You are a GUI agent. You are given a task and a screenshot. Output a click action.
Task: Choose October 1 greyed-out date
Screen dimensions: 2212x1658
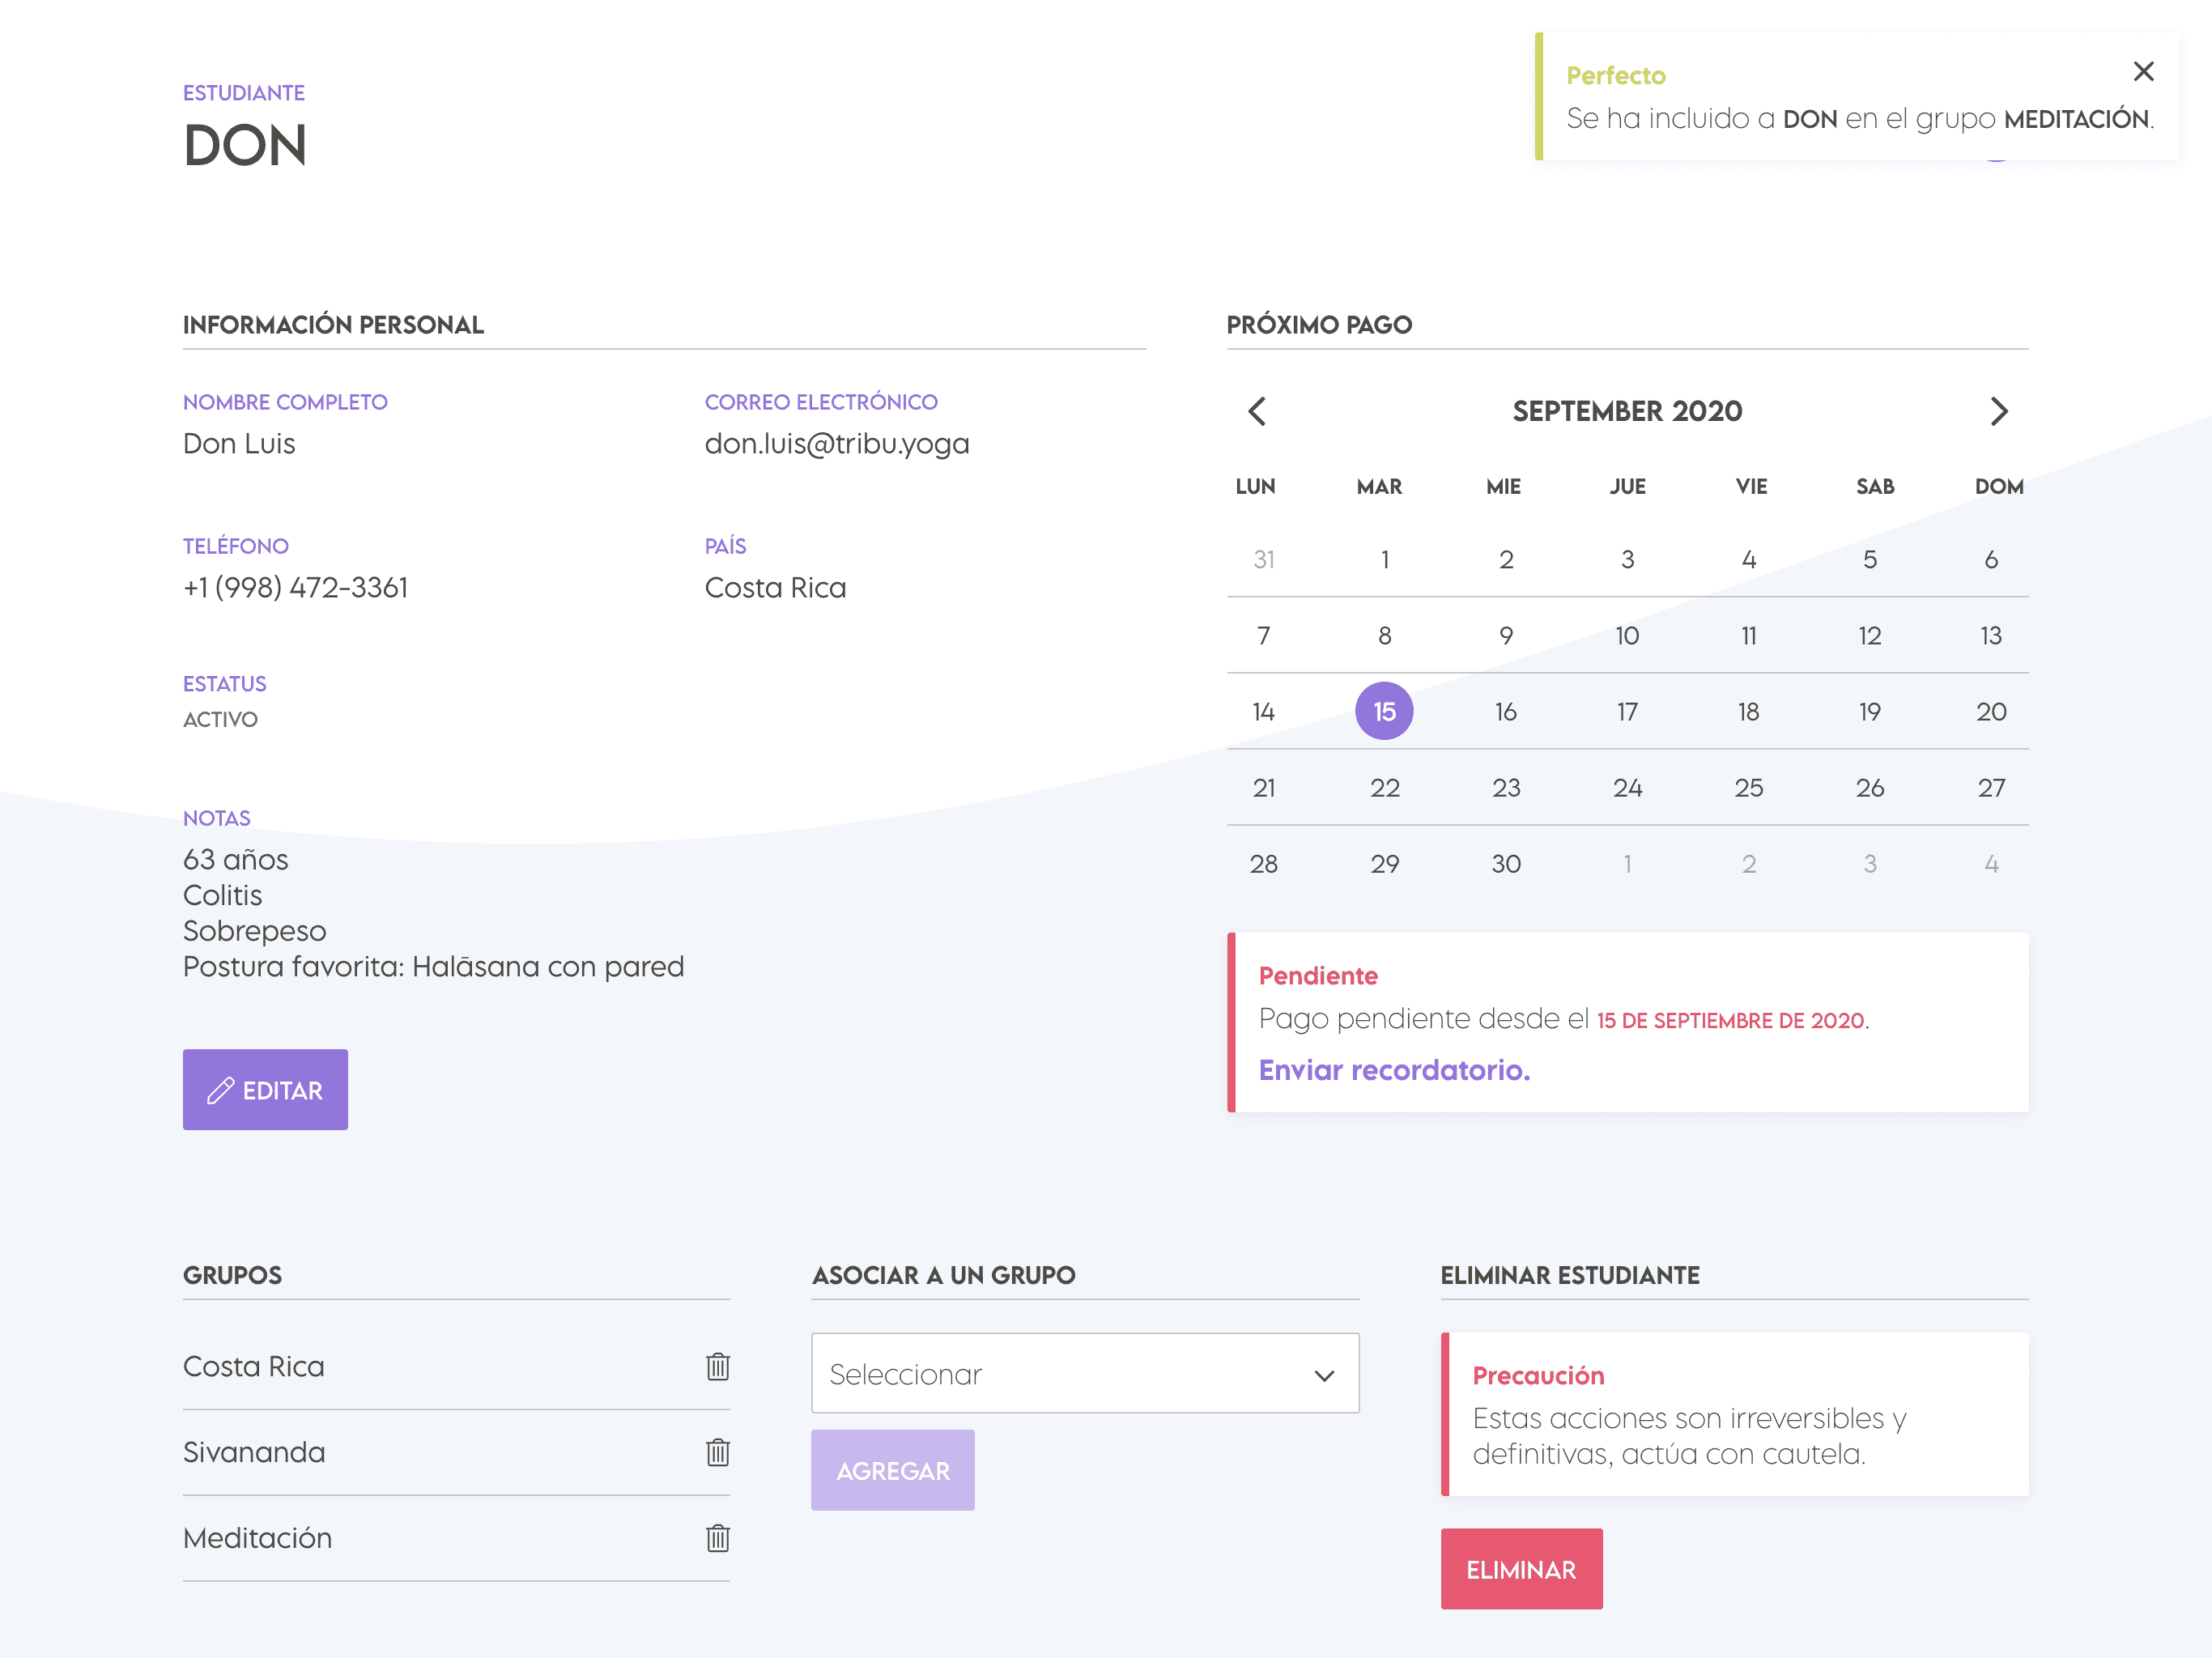1627,864
